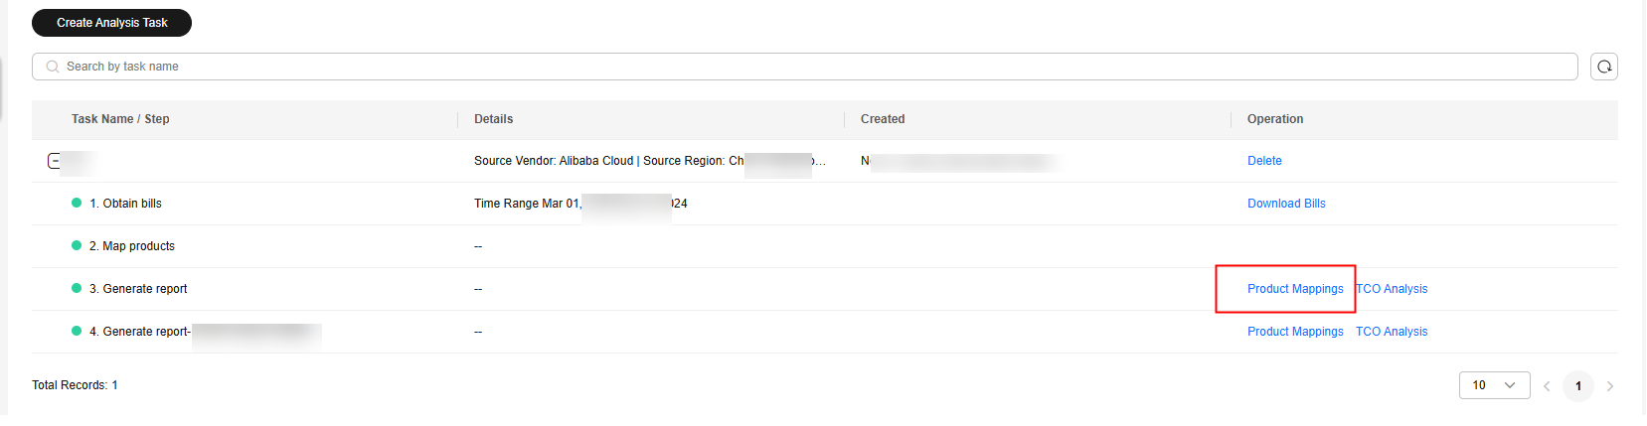Click the refresh icon beside search bar

(1603, 67)
